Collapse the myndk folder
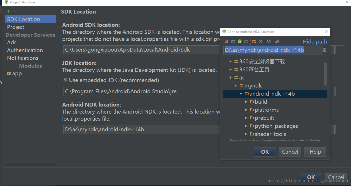 (x=236, y=86)
